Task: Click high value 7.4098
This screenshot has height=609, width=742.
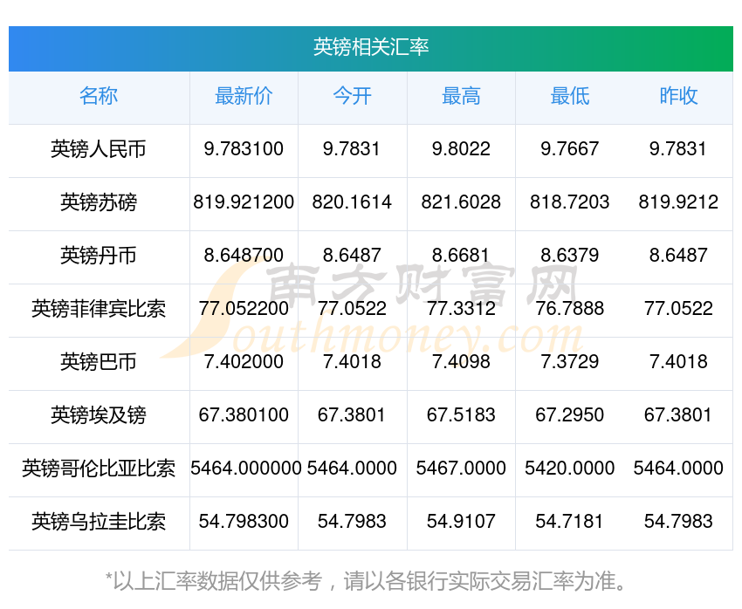Action: [461, 362]
